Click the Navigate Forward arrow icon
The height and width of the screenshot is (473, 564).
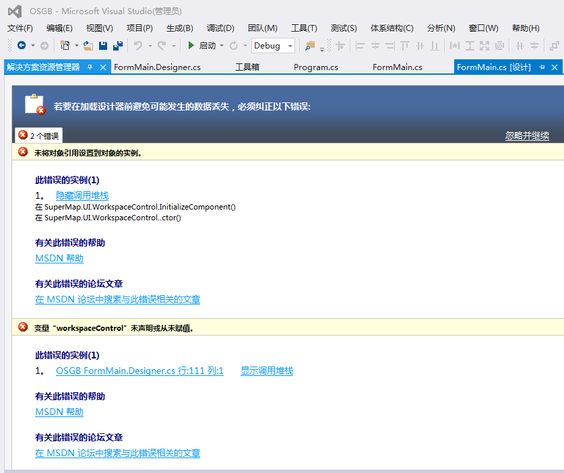(44, 46)
